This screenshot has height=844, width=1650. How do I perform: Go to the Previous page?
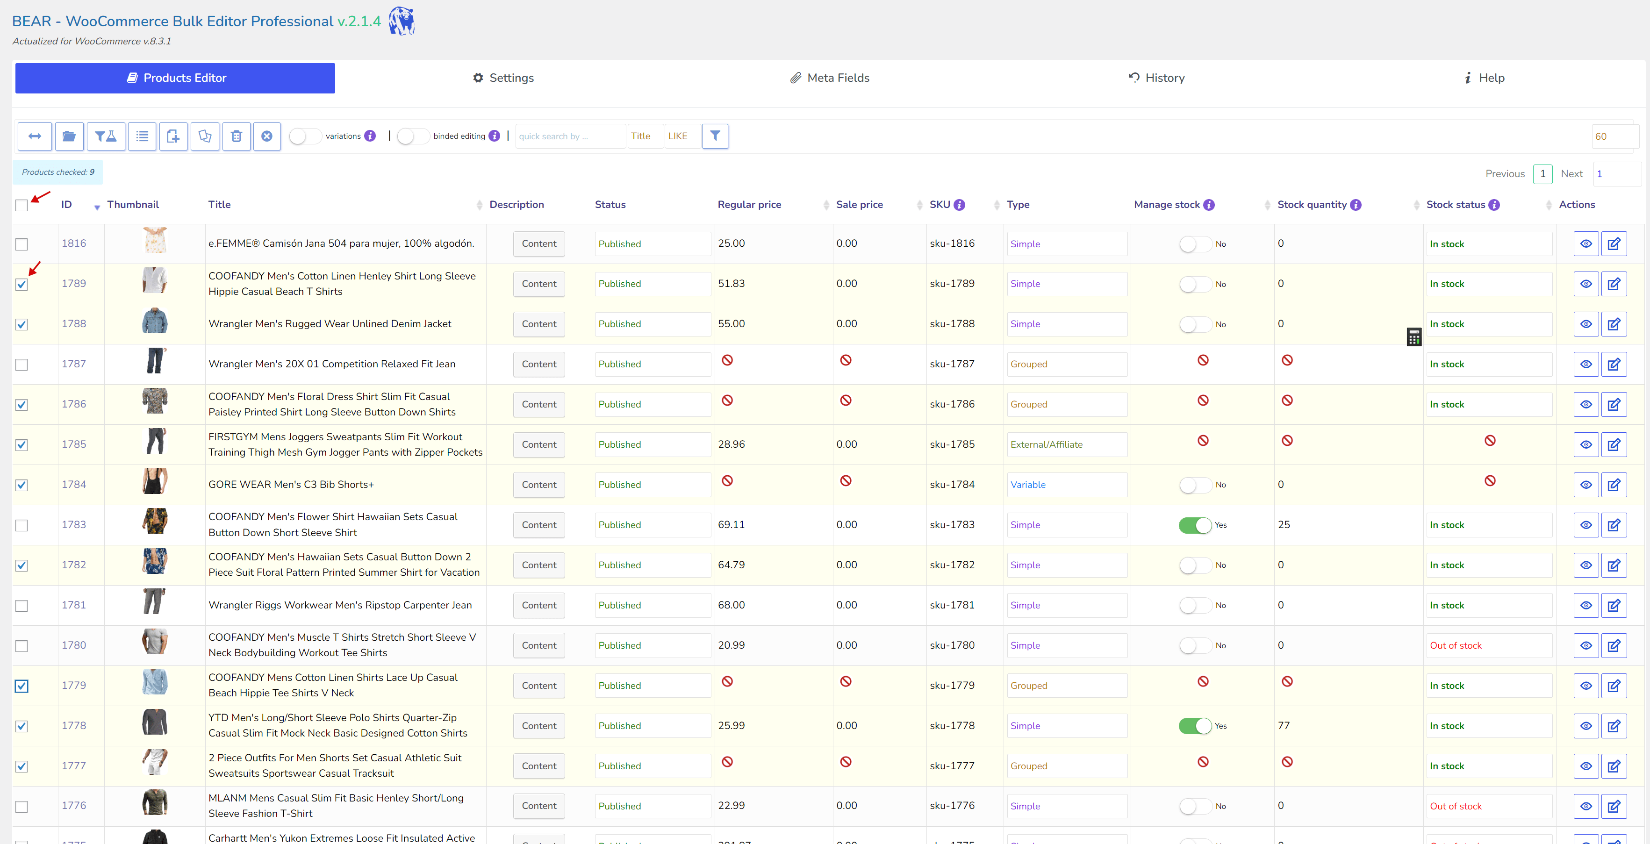[1505, 174]
